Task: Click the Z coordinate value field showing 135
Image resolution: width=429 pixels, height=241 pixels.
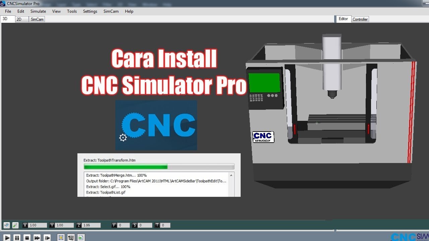Action: coord(91,225)
